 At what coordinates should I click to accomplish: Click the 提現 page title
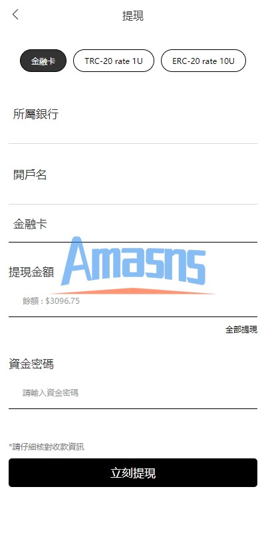[x=133, y=15]
